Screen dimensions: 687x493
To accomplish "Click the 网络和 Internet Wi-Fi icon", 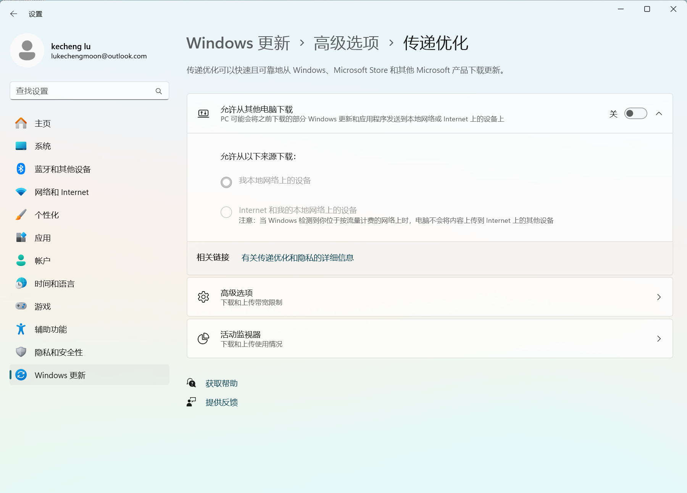I will (21, 192).
